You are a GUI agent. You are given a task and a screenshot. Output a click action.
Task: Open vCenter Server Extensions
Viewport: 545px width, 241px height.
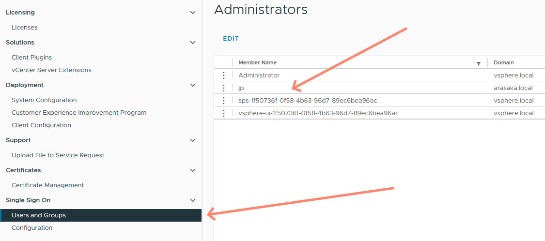pos(51,70)
